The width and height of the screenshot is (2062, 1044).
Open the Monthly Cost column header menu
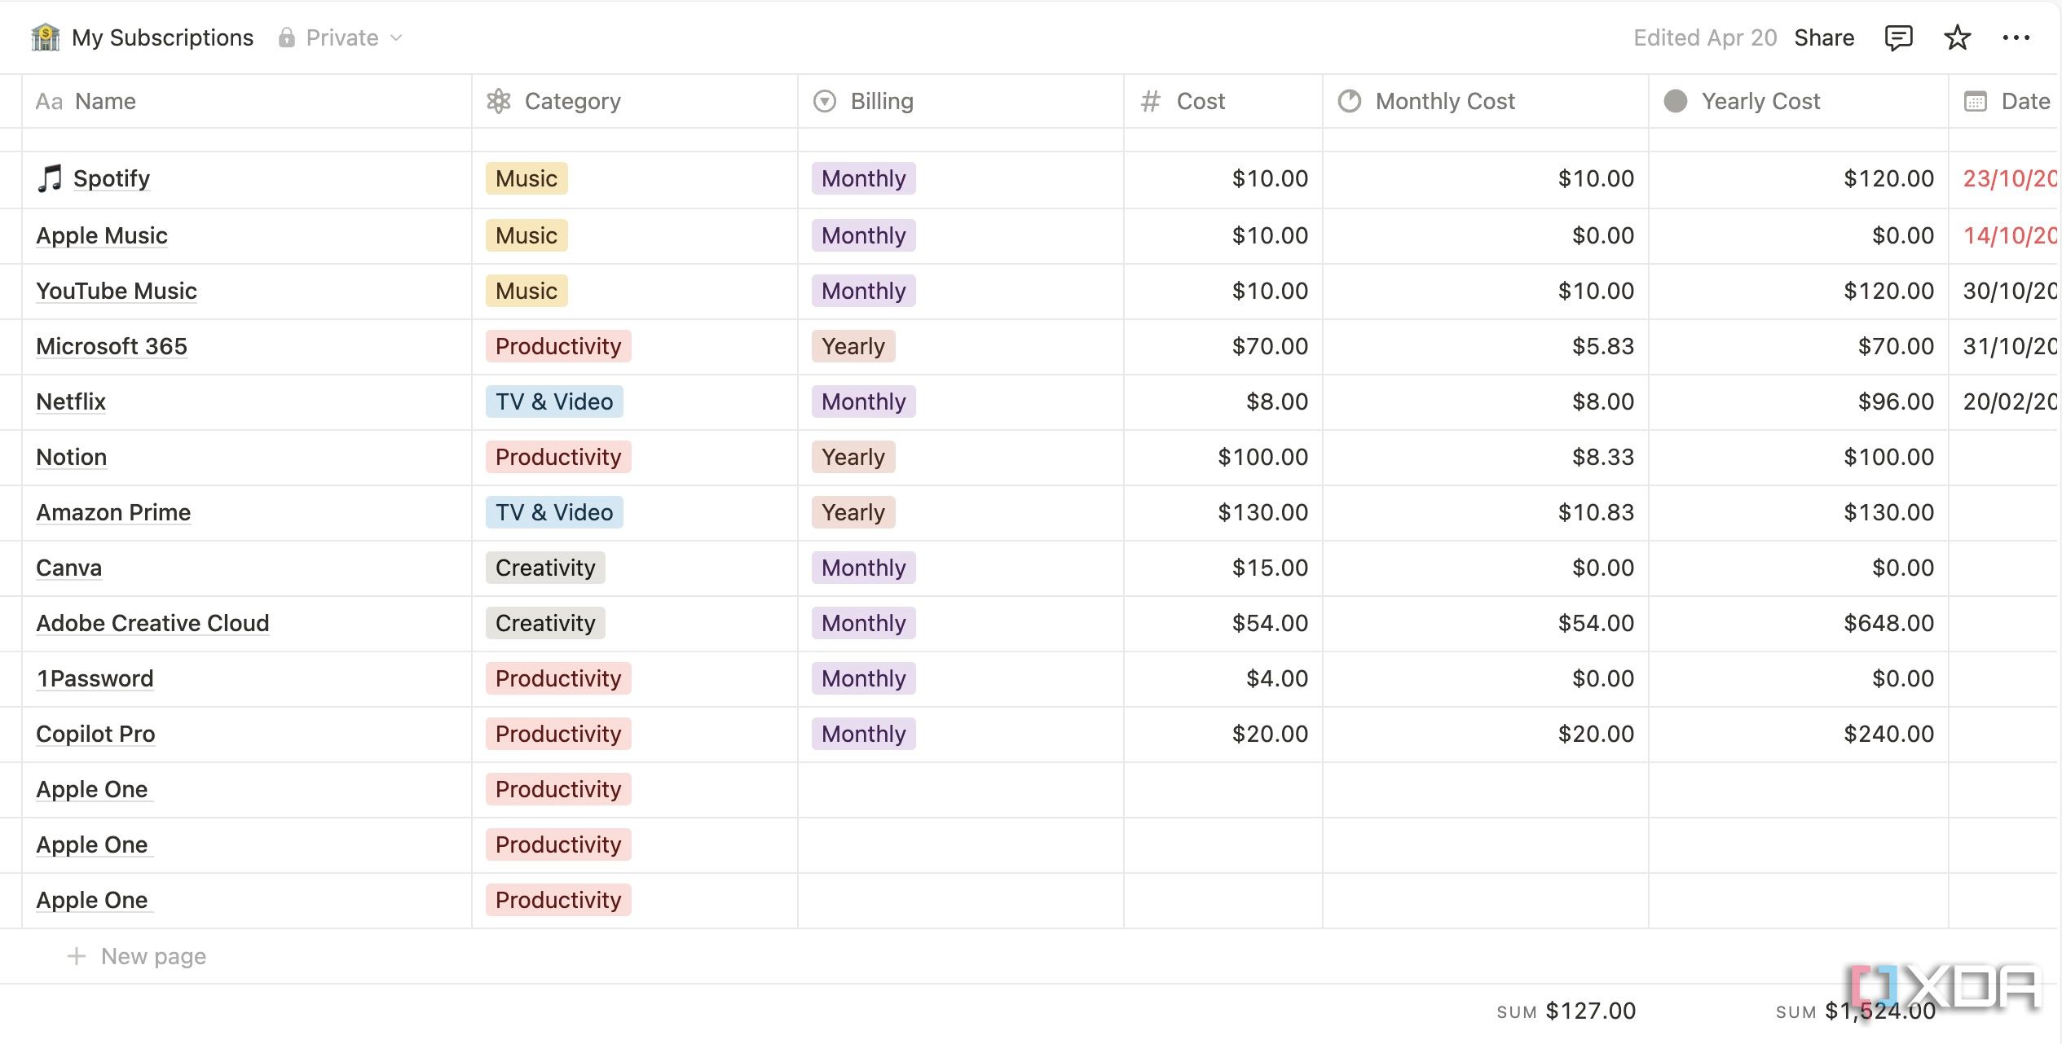[x=1486, y=101]
